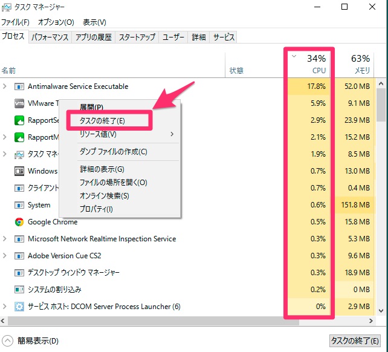
Task: Expand the RapportMgmt process group
Action: click(x=4, y=137)
